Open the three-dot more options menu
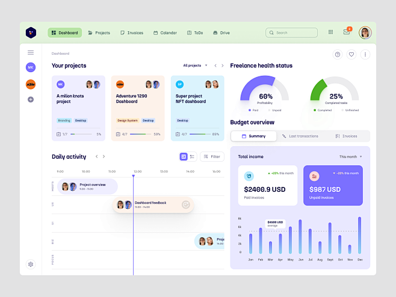The width and height of the screenshot is (396, 297). tap(365, 54)
